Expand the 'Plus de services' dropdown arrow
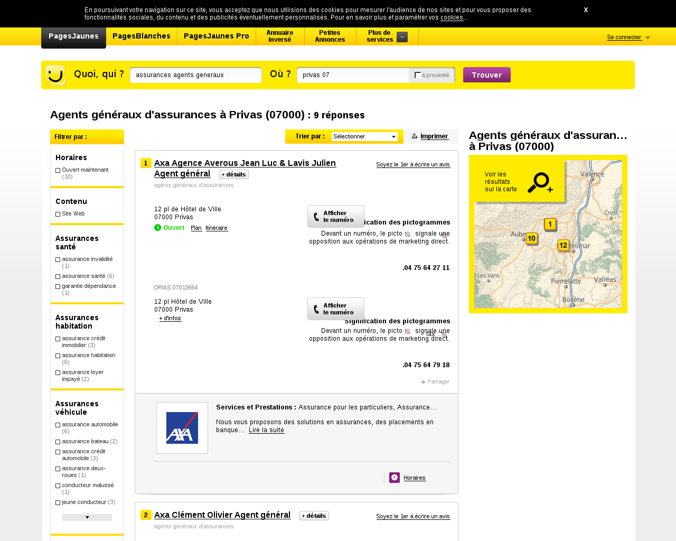Viewport: 676px width, 541px height. [x=402, y=37]
